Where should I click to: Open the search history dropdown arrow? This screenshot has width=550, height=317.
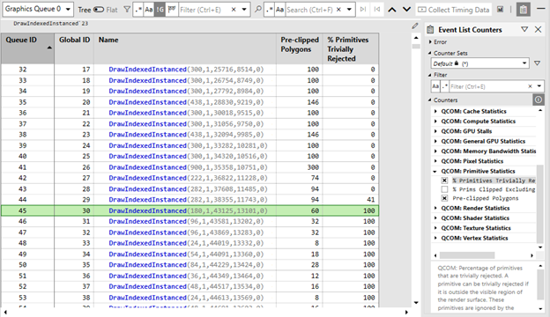(349, 10)
